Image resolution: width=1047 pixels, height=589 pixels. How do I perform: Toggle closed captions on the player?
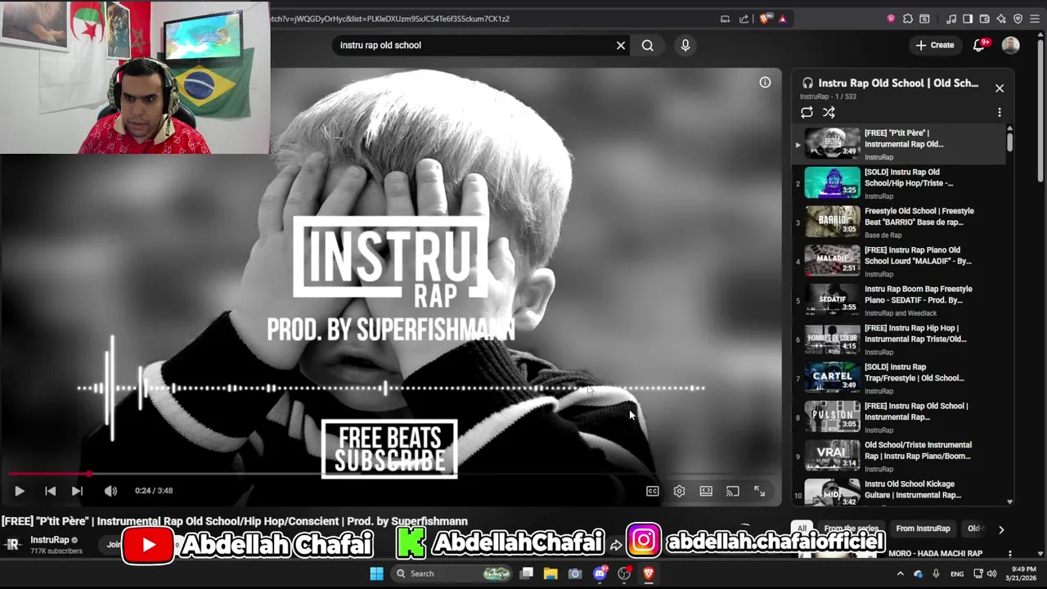point(653,491)
